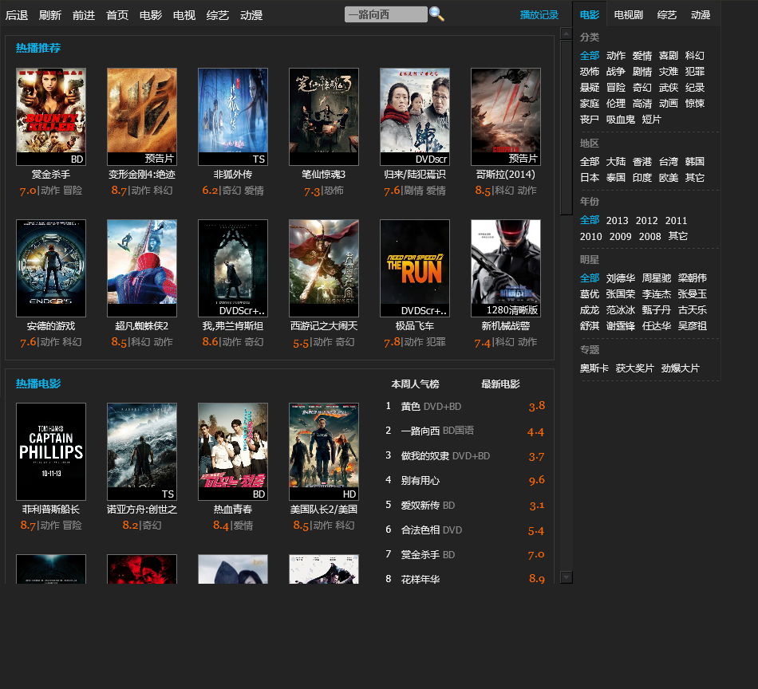Open the 哥斯拉(2014) poster
Viewport: 758px width, 689px height.
tap(506, 116)
